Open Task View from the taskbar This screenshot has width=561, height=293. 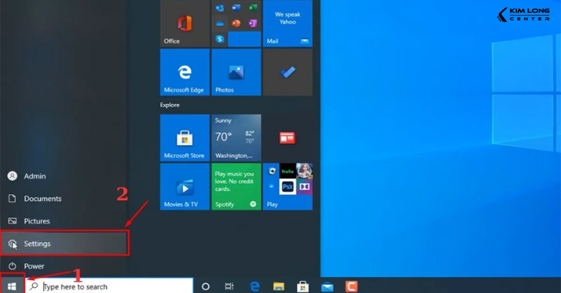tap(229, 286)
